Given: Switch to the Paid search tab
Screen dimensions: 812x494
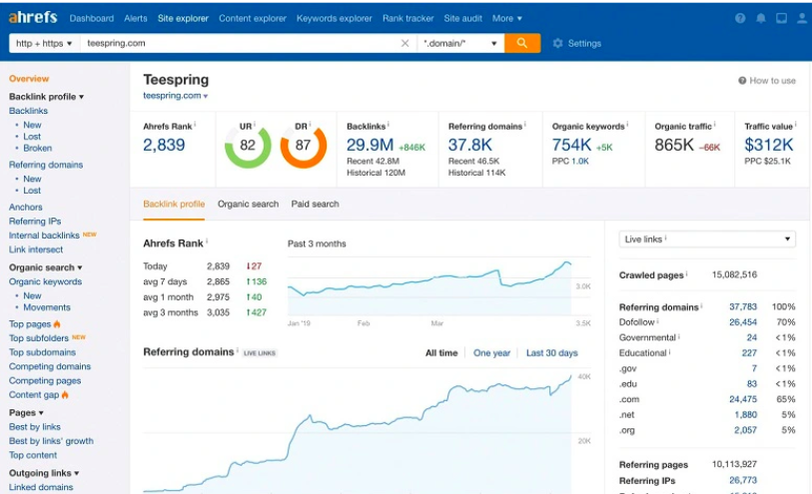Looking at the screenshot, I should (x=315, y=204).
